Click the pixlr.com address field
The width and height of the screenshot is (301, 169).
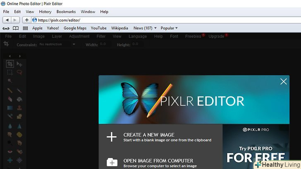coord(166,20)
